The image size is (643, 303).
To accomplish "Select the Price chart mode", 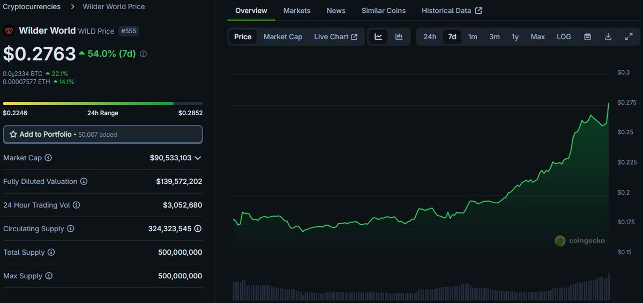I will click(x=243, y=36).
